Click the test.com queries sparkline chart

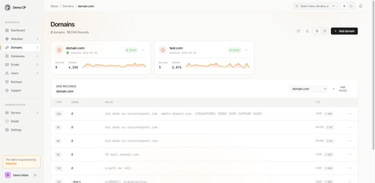pos(217,65)
